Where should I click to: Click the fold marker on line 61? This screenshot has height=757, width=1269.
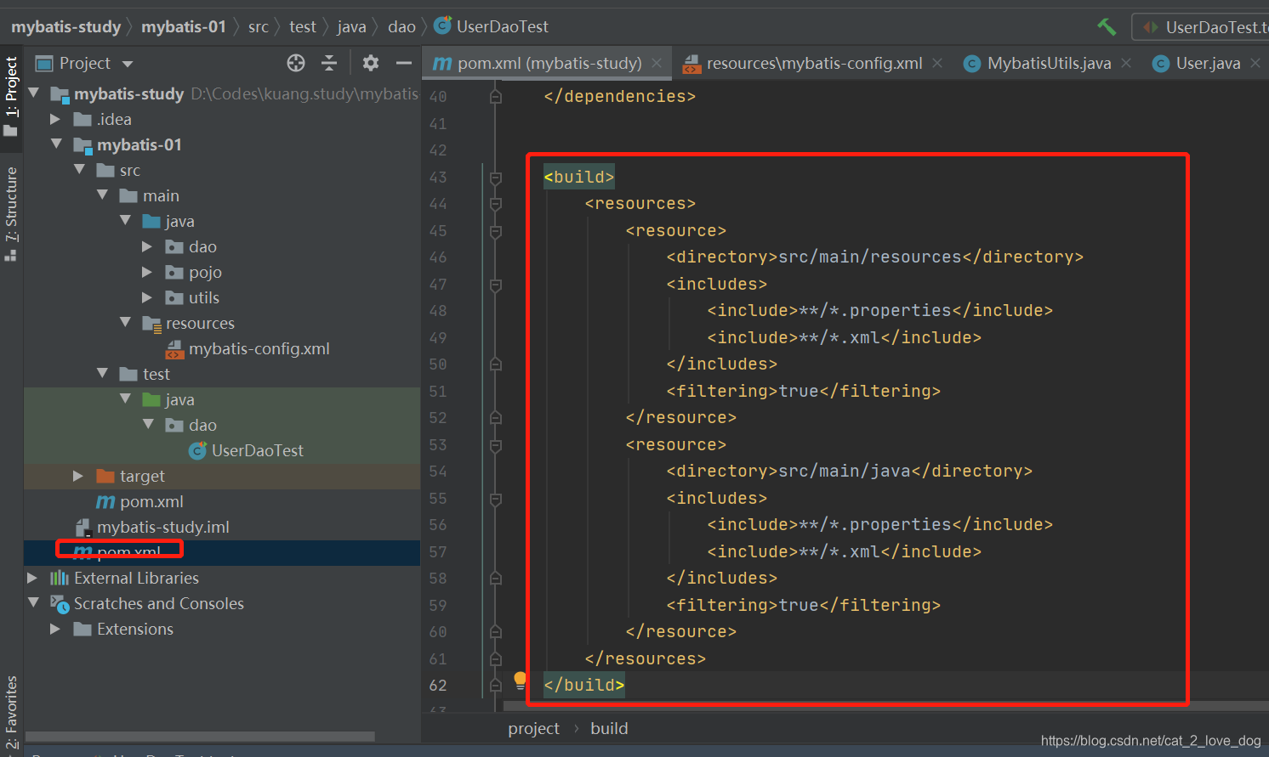[496, 659]
